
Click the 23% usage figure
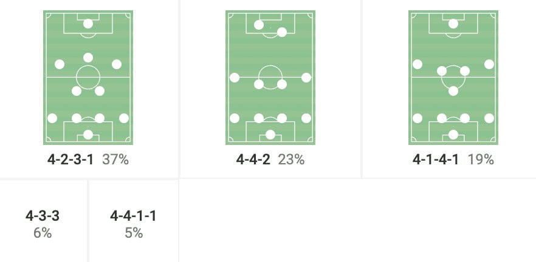(x=291, y=160)
